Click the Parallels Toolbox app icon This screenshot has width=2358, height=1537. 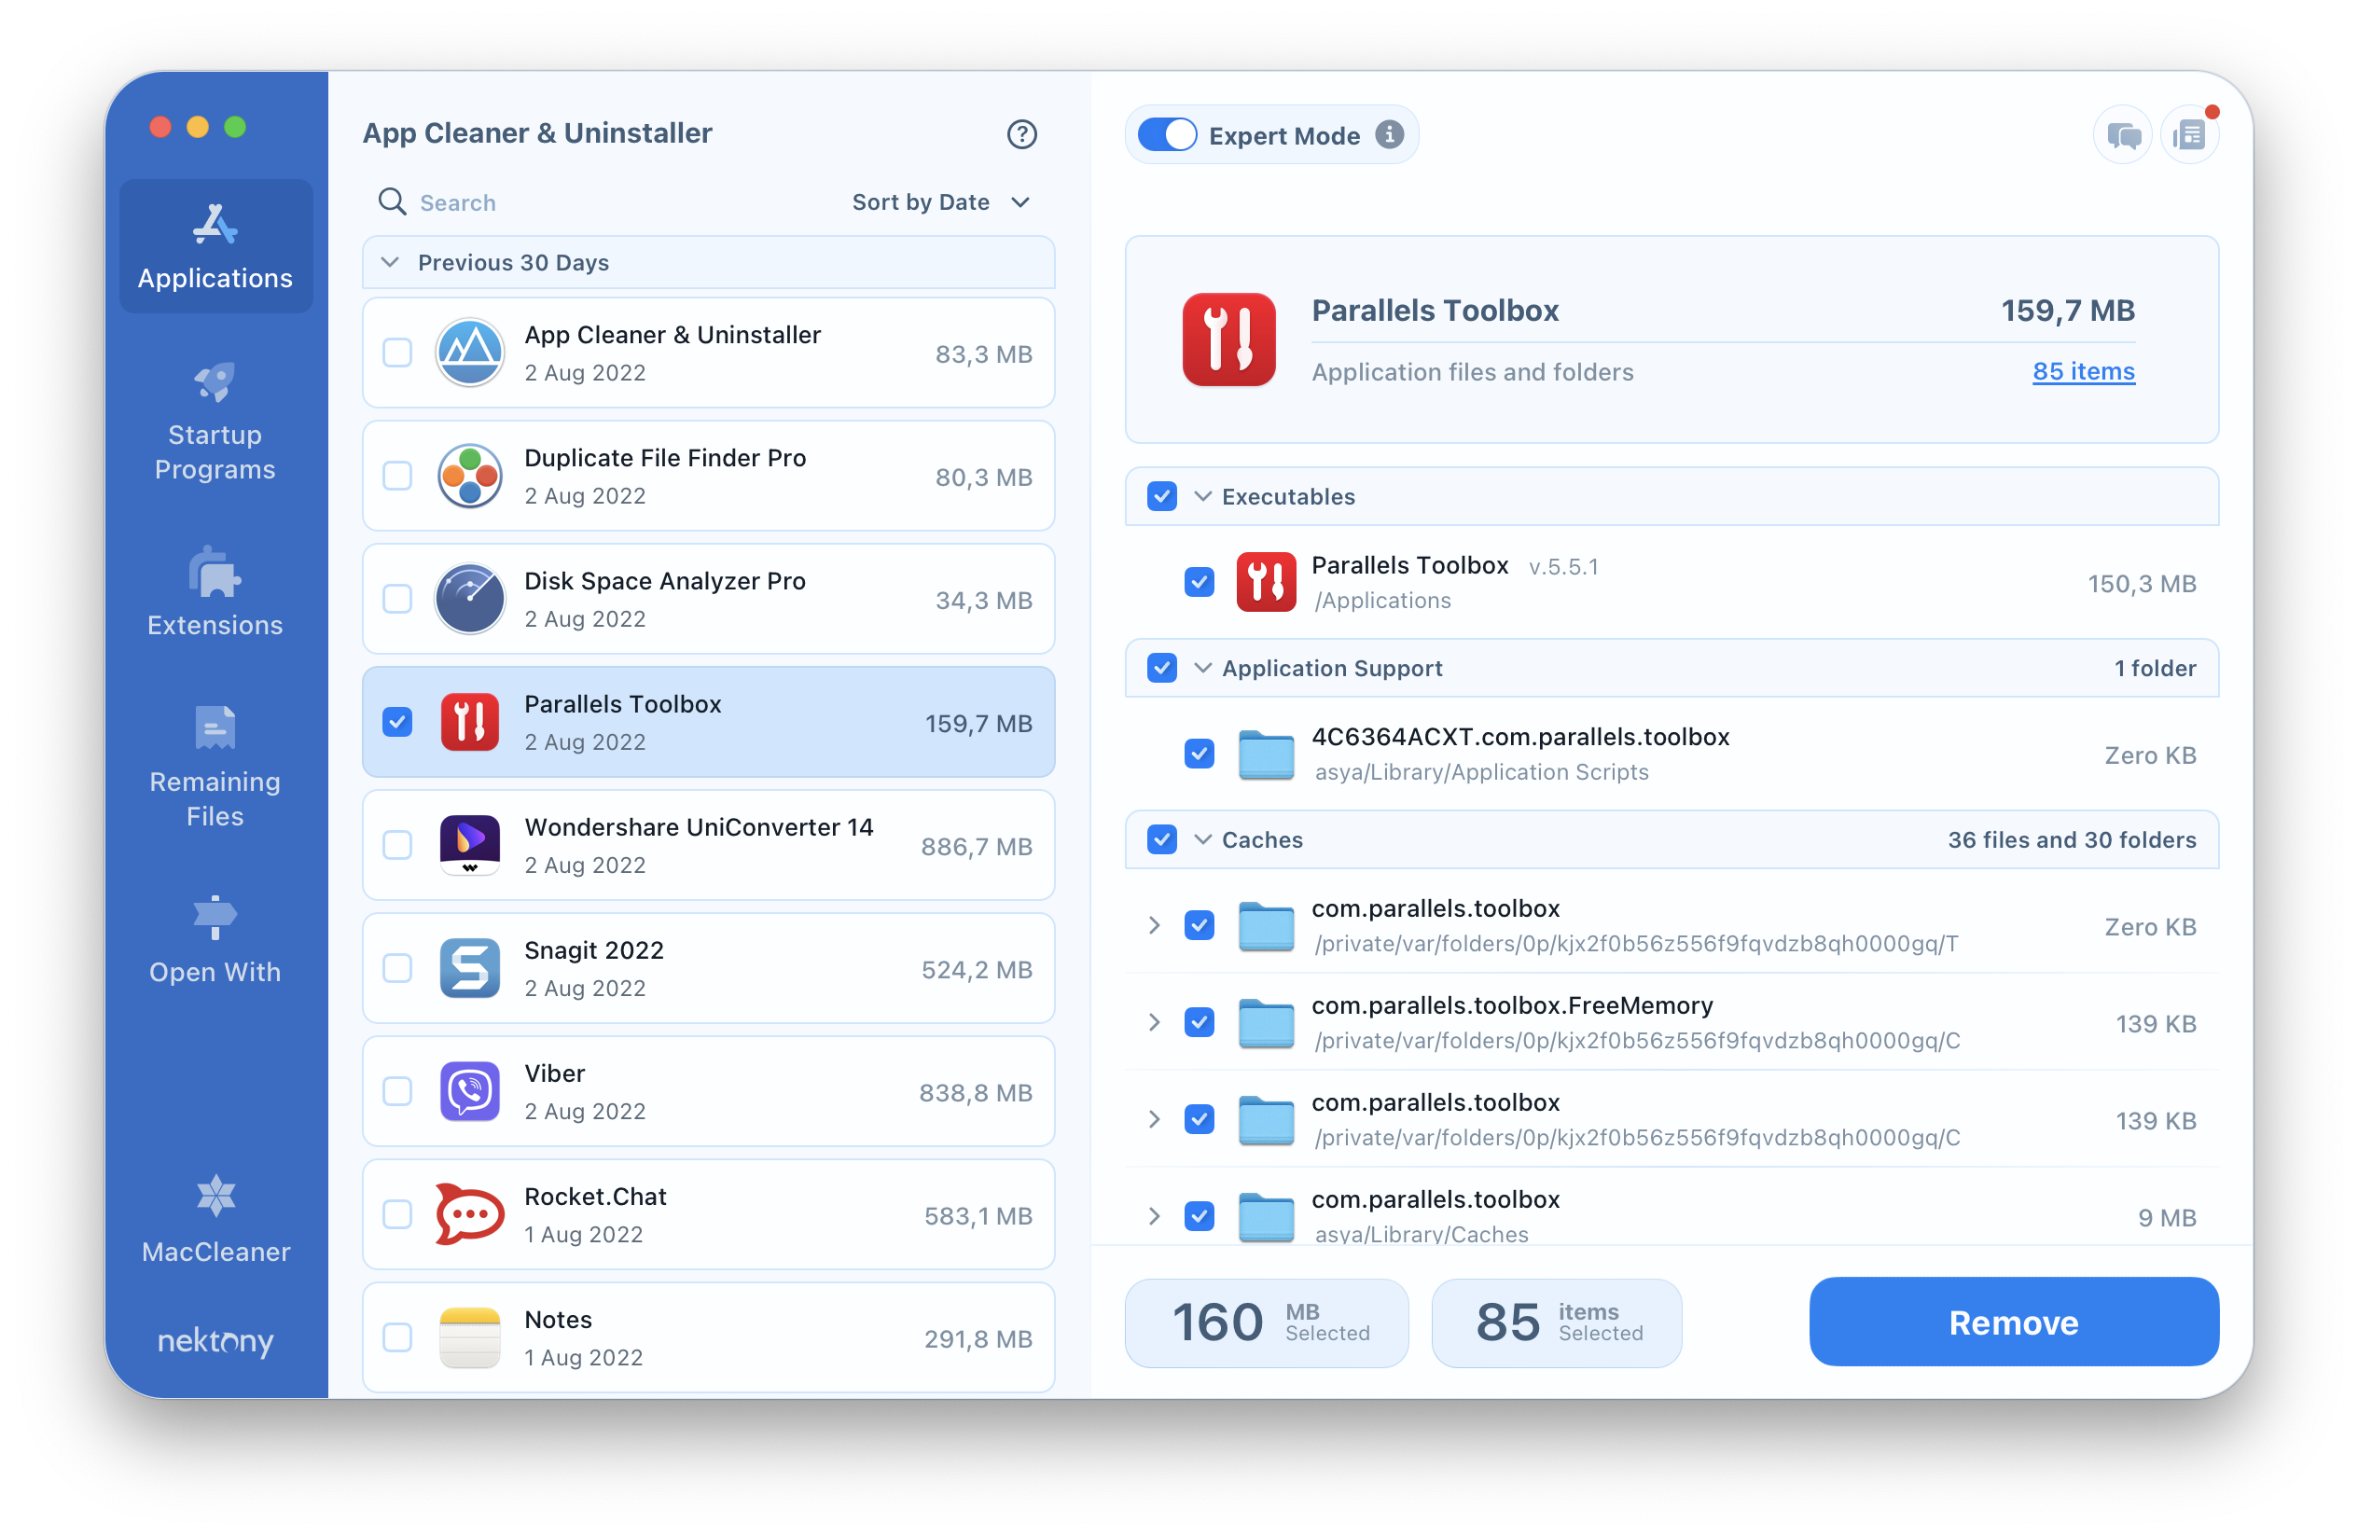[469, 722]
